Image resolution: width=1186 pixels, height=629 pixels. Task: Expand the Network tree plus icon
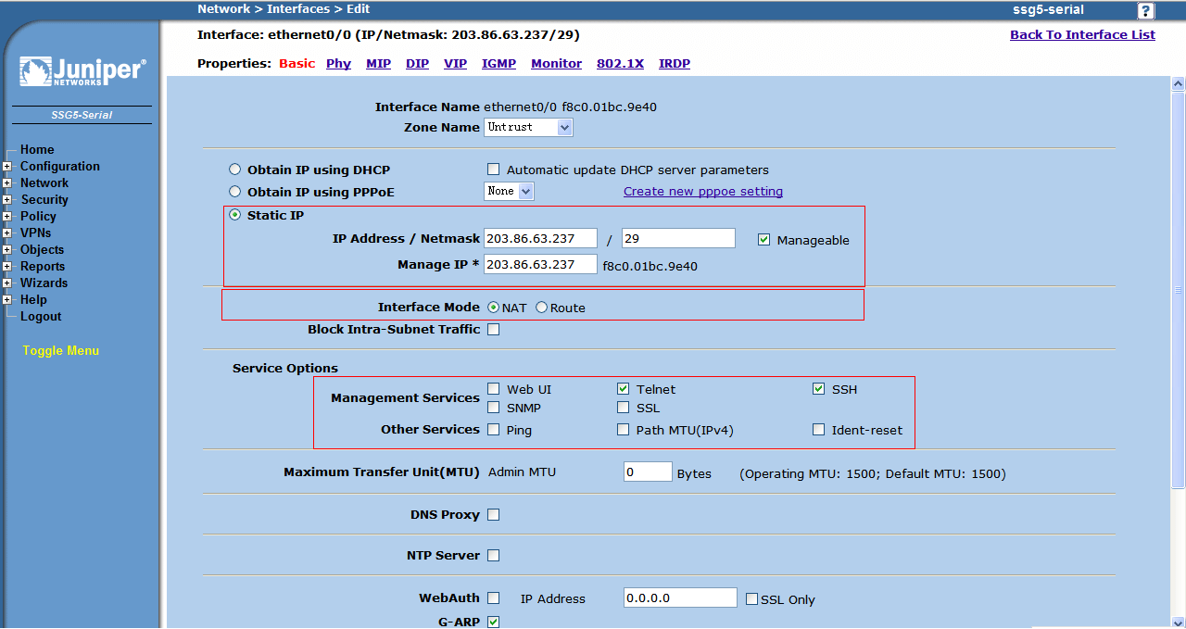[7, 183]
